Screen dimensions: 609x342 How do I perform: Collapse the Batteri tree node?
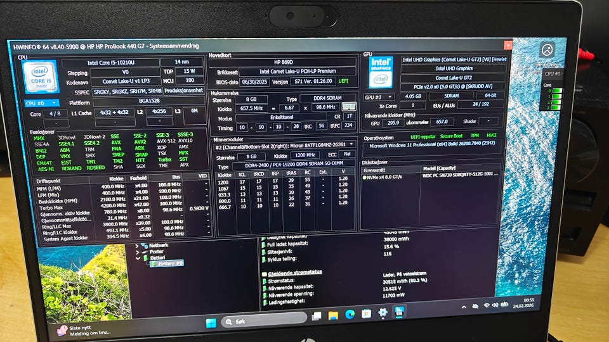point(138,258)
